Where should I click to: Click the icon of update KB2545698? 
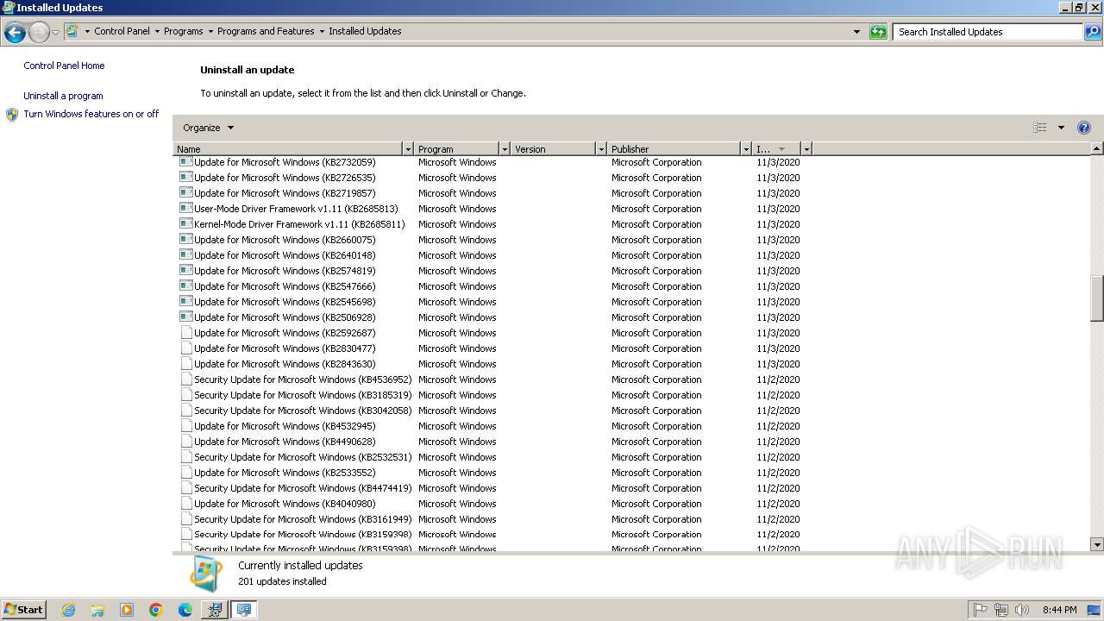pos(185,302)
